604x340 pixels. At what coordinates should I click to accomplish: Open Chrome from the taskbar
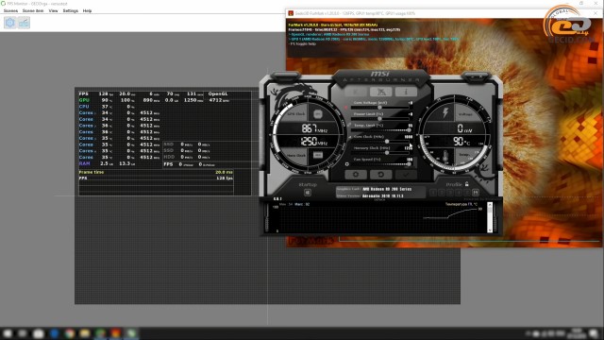pyautogui.click(x=69, y=333)
